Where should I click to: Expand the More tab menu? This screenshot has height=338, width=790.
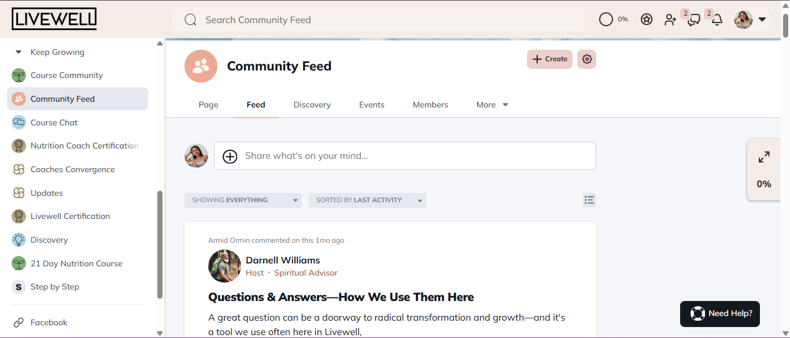(x=491, y=105)
